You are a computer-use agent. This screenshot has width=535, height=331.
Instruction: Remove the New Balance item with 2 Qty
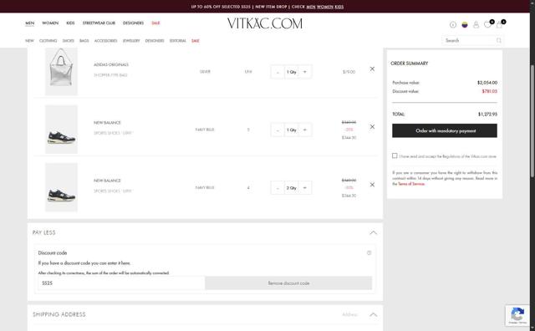click(x=372, y=185)
